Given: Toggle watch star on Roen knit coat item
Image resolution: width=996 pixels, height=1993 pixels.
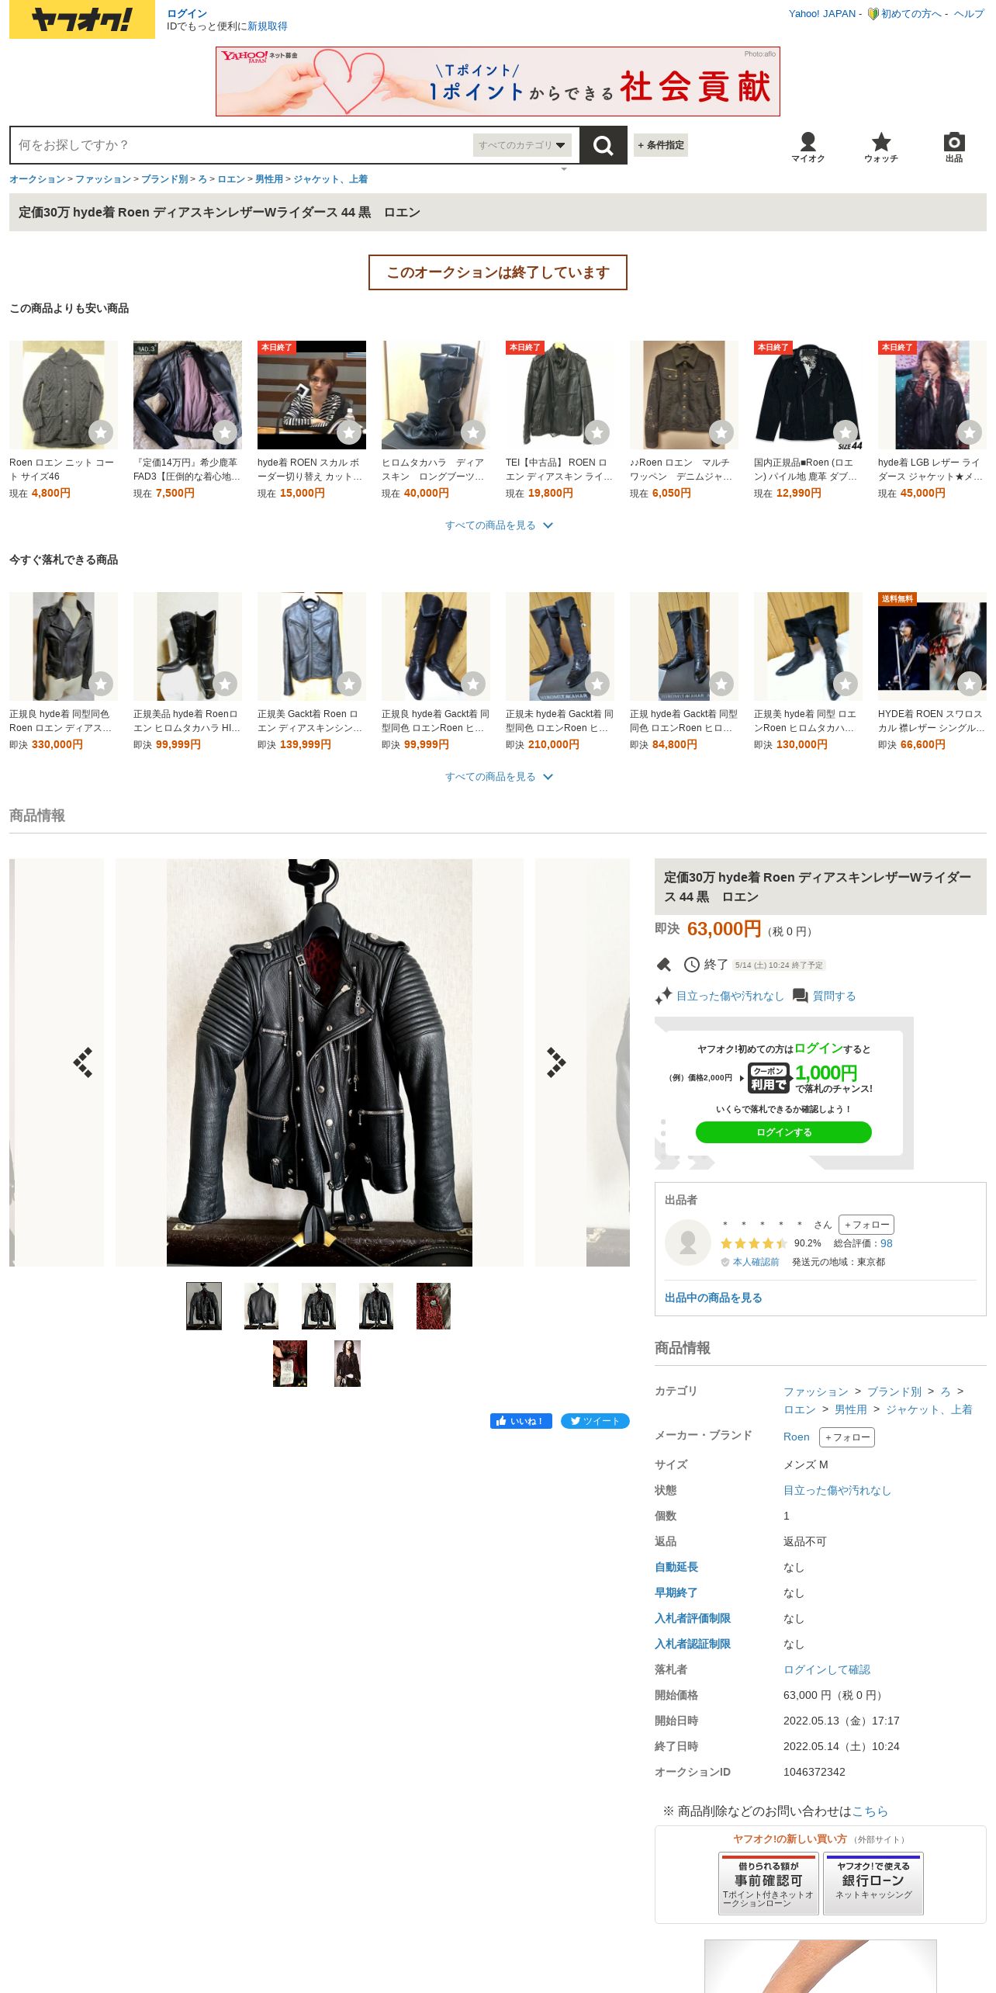Looking at the screenshot, I should click(x=101, y=432).
